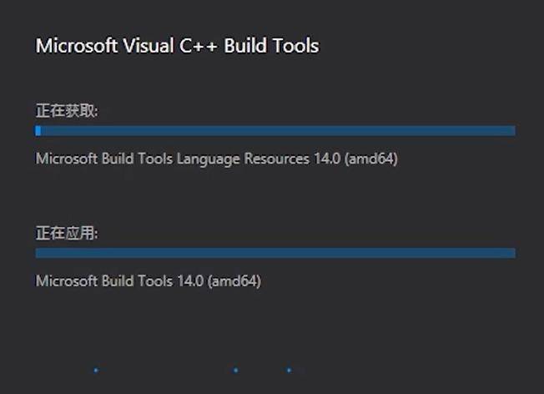Select the 正在应用 label
The width and height of the screenshot is (544, 394).
(x=67, y=233)
